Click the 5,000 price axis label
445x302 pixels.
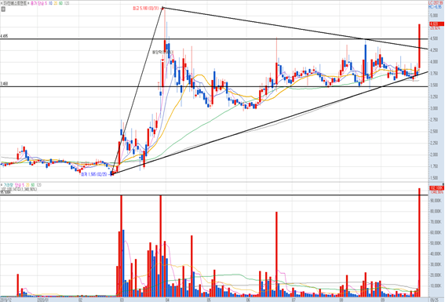pos(434,16)
